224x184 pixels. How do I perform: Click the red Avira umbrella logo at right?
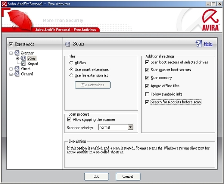(x=211, y=20)
